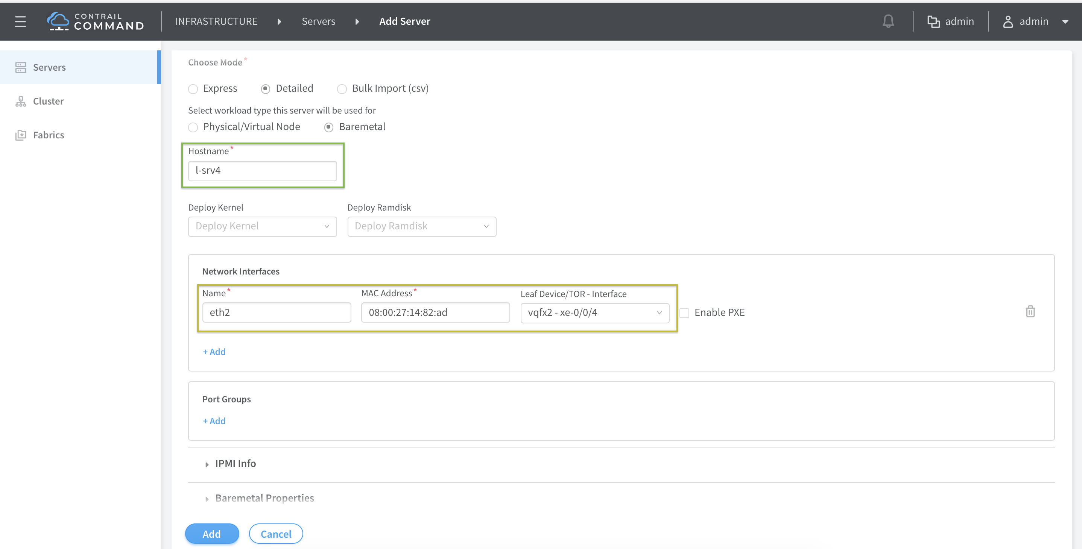Select Baremetal workload type

[x=329, y=127]
